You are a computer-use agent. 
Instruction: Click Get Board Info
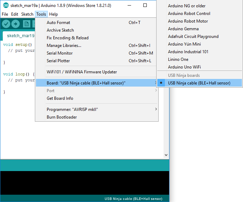[97, 98]
